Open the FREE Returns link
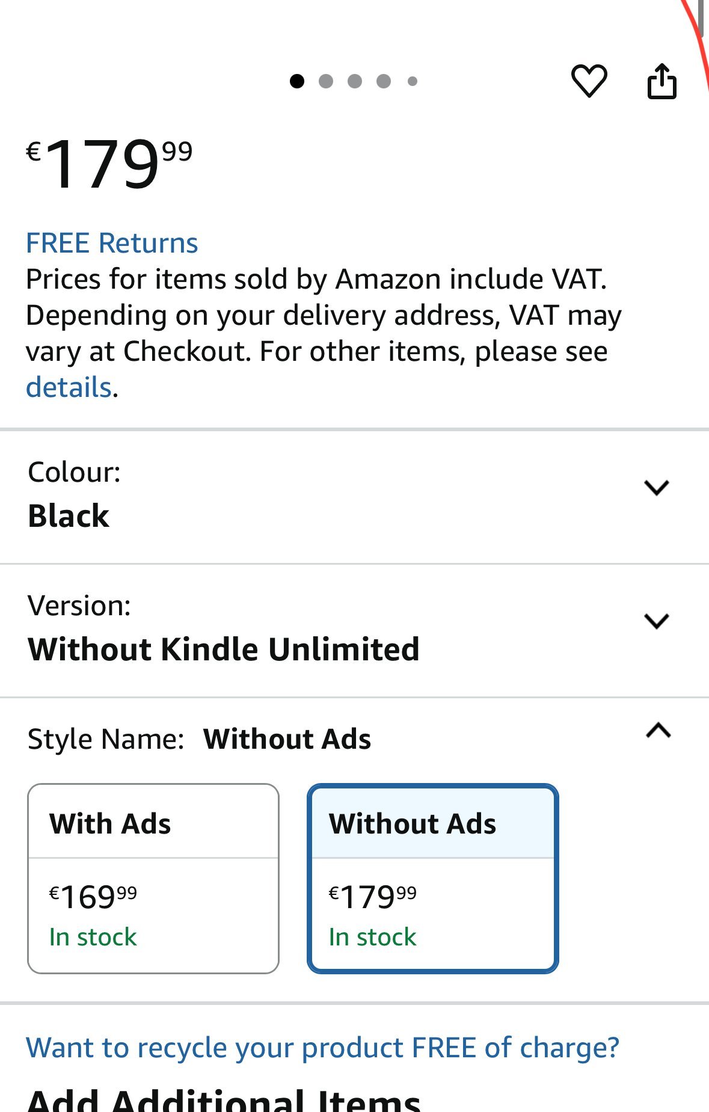This screenshot has height=1112, width=709. pos(112,243)
